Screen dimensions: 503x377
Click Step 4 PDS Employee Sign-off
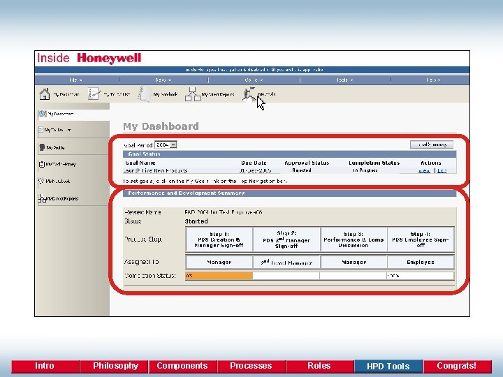point(421,239)
